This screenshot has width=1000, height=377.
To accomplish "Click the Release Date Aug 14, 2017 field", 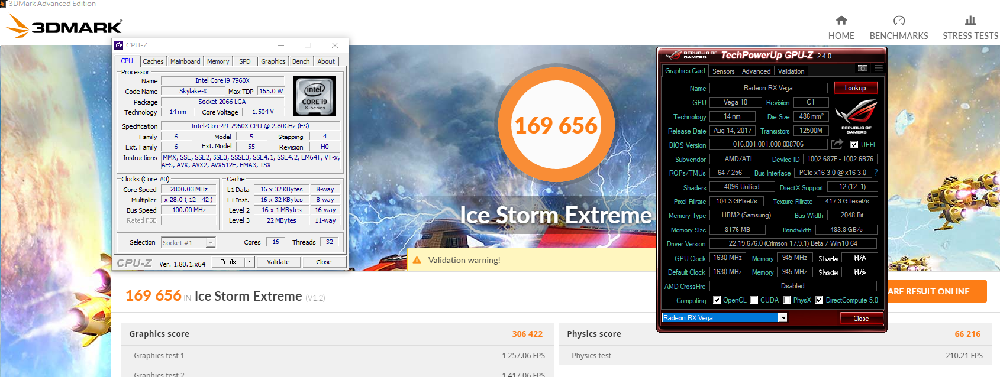I will (x=732, y=131).
